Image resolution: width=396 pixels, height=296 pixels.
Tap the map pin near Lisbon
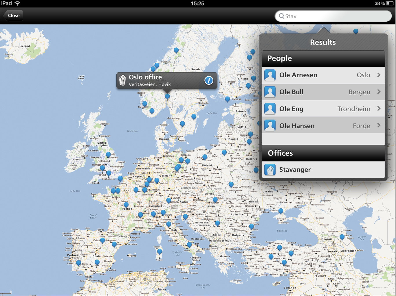point(78,263)
